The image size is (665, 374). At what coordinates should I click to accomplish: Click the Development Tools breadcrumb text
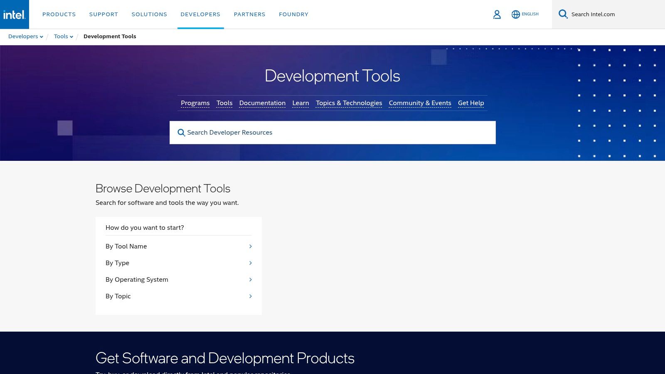110,37
